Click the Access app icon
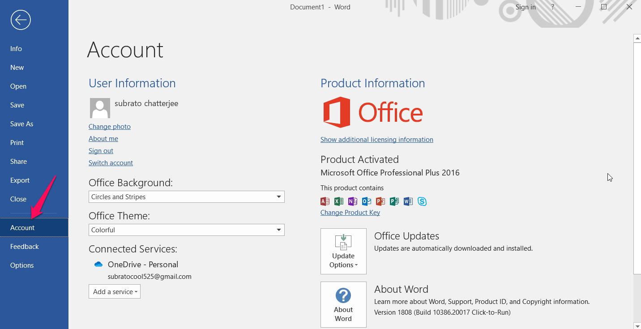Viewport: 641px width, 329px height. click(325, 201)
